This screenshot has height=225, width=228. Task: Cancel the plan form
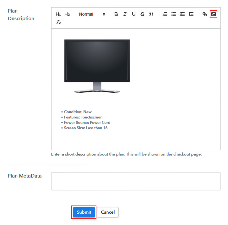tap(108, 212)
